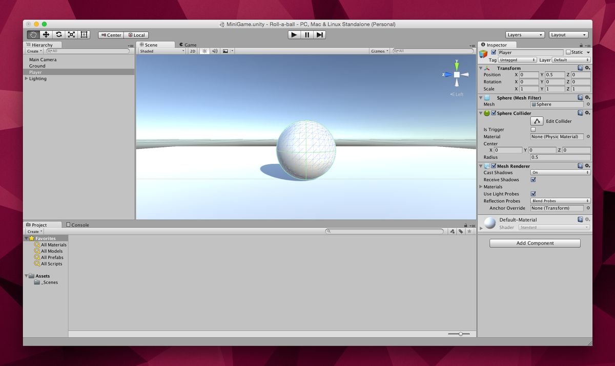Switch to the Console tab
615x366 pixels.
[77, 225]
